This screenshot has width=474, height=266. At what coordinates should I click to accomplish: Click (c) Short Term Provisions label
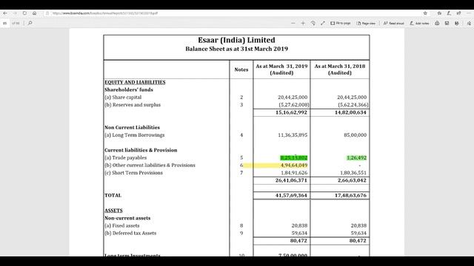pyautogui.click(x=133, y=173)
